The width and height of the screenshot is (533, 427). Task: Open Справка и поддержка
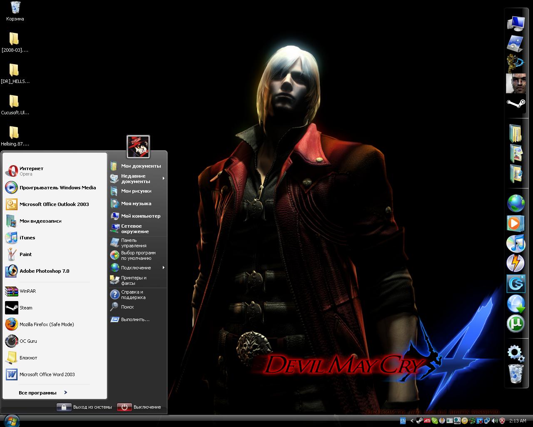pyautogui.click(x=137, y=294)
